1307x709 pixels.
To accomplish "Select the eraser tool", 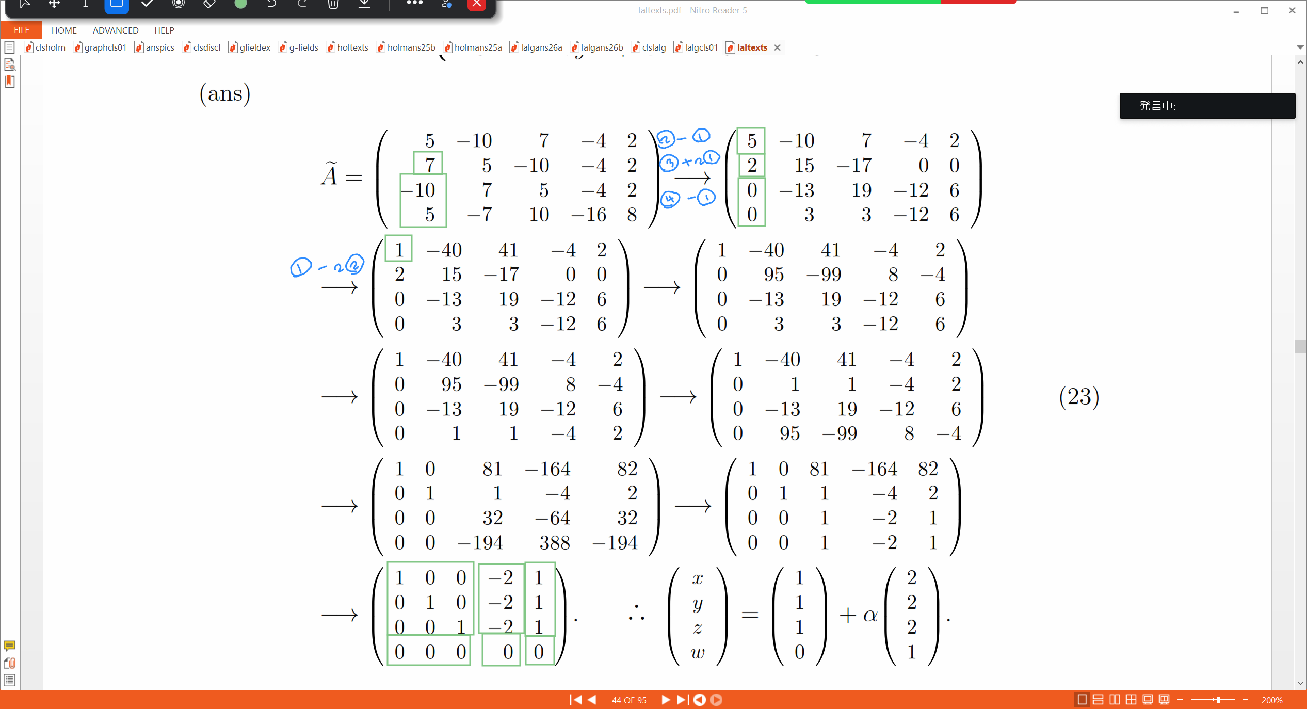I will [x=209, y=4].
